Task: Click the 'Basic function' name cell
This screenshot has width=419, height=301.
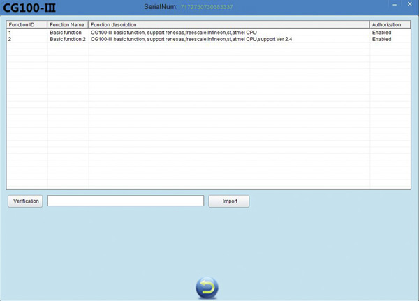Action: pos(66,33)
